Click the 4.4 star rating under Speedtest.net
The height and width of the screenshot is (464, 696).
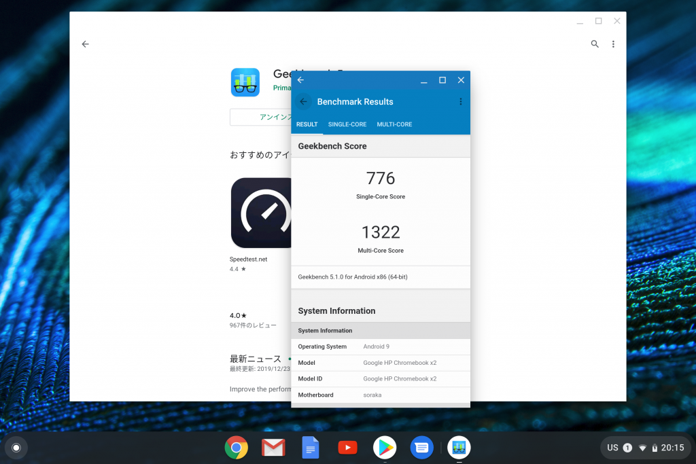(x=237, y=269)
